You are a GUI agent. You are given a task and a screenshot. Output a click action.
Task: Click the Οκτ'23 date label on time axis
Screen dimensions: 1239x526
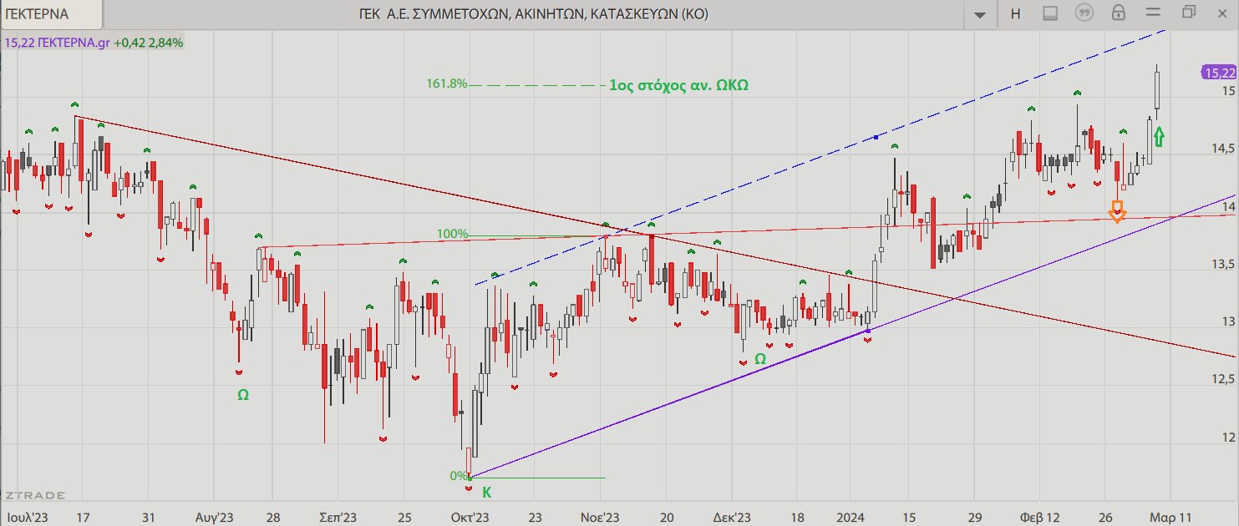pyautogui.click(x=470, y=518)
